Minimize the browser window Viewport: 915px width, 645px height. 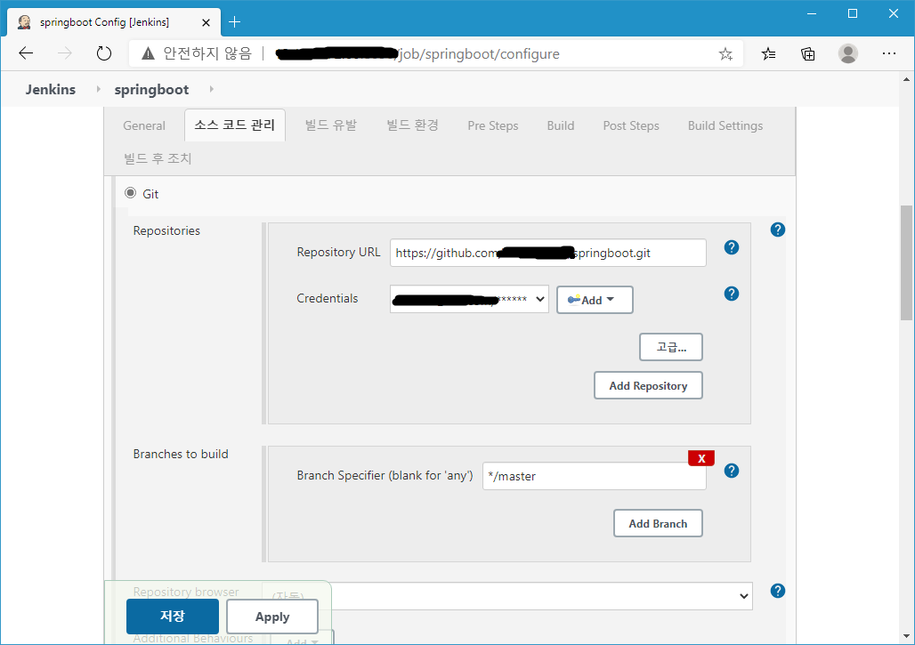811,13
